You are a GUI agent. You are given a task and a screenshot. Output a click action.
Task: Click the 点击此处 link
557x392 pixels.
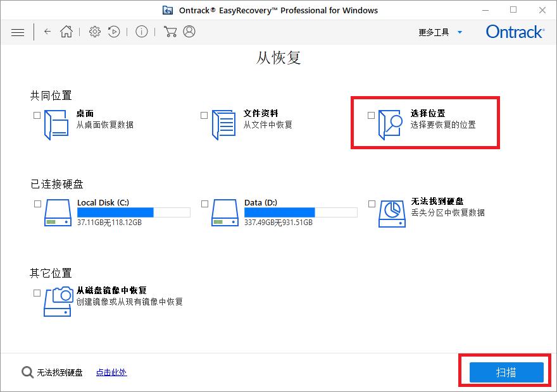(x=111, y=372)
